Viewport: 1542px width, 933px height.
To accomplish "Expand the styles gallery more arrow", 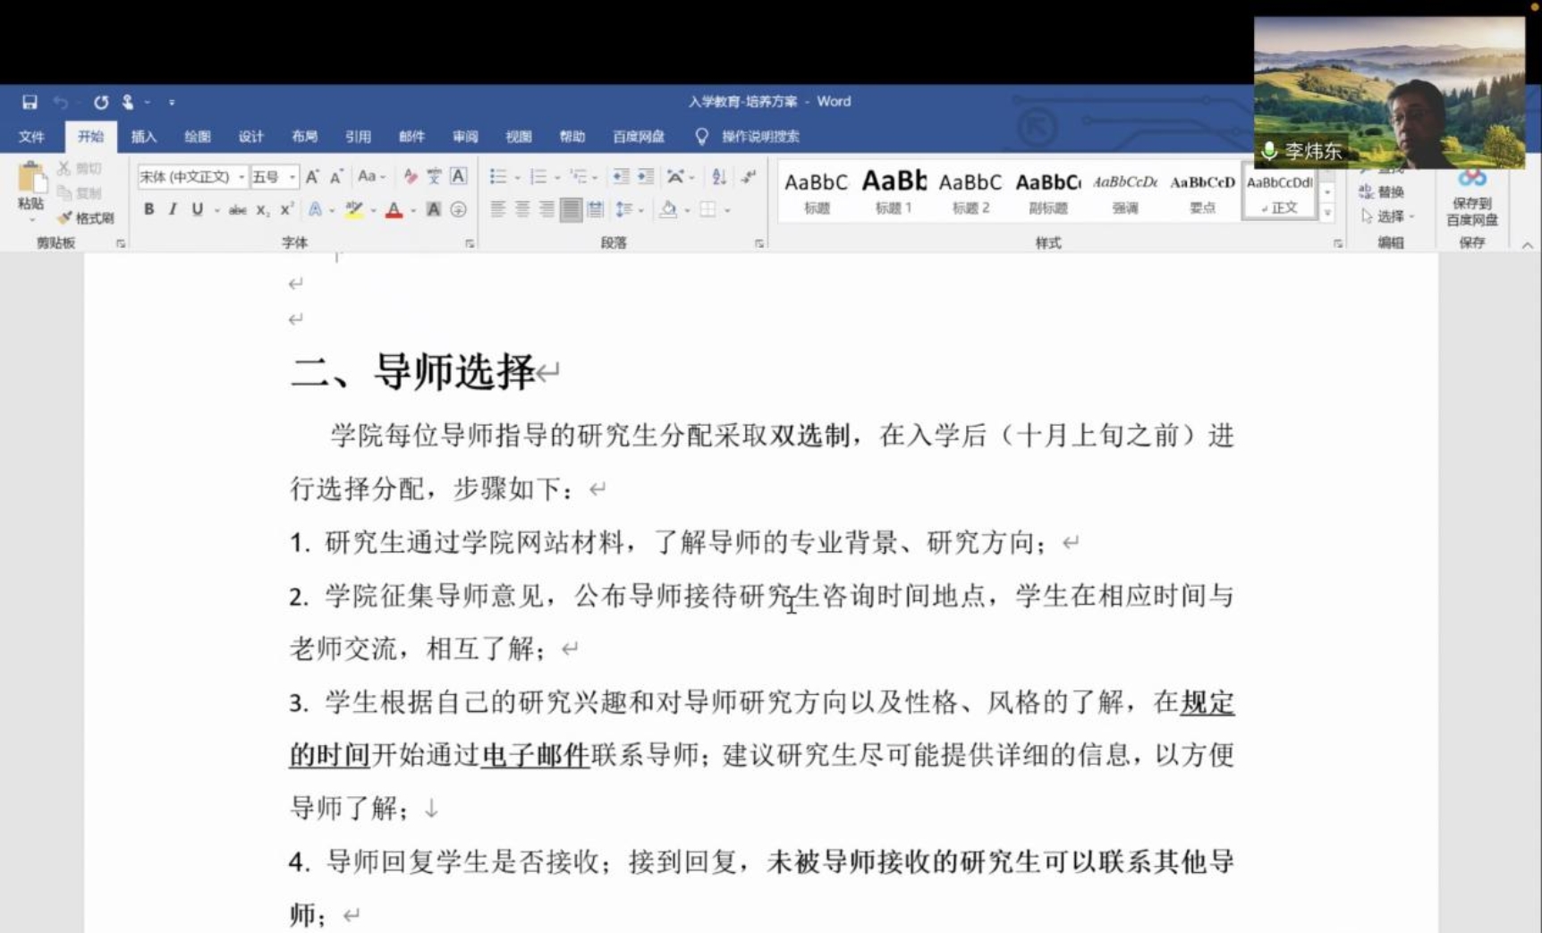I will 1327,215.
